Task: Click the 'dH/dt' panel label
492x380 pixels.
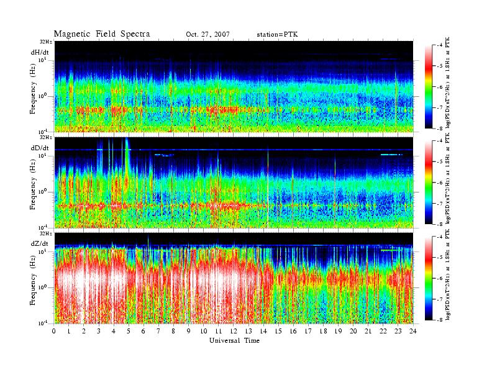Action: pyautogui.click(x=40, y=52)
